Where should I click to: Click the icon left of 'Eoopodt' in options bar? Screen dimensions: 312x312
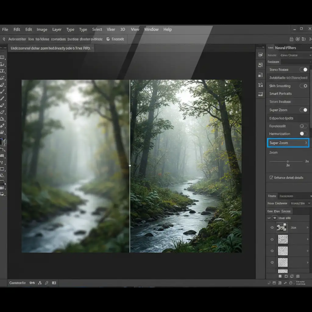tap(108, 39)
